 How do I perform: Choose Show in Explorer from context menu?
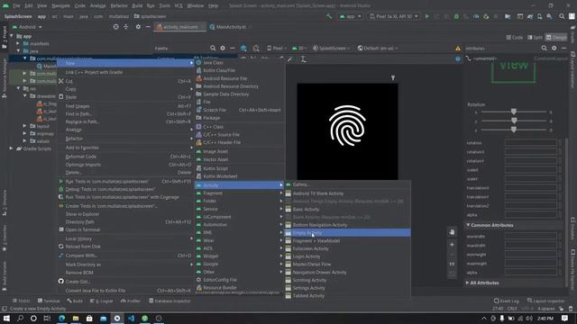coord(125,214)
